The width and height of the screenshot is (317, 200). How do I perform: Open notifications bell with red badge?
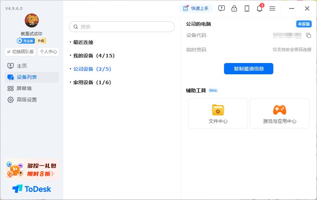260,8
